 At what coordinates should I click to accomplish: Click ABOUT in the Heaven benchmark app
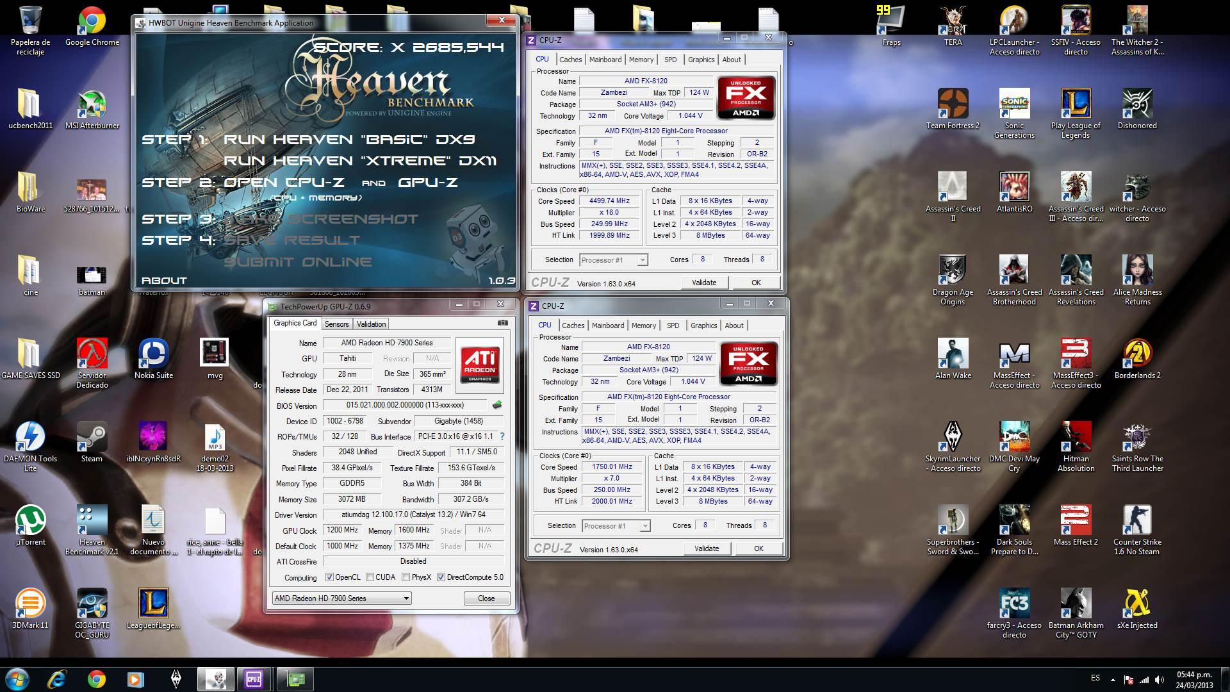(164, 281)
